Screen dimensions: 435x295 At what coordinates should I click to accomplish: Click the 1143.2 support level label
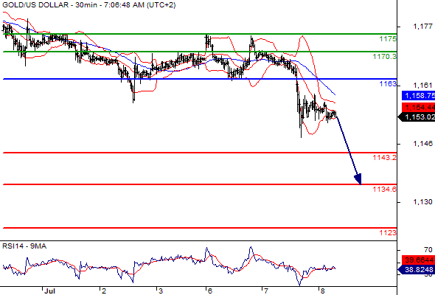(x=385, y=158)
